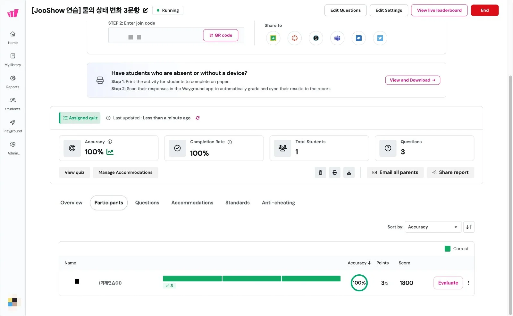Switch to the Overview tab
The height and width of the screenshot is (316, 513).
click(71, 203)
